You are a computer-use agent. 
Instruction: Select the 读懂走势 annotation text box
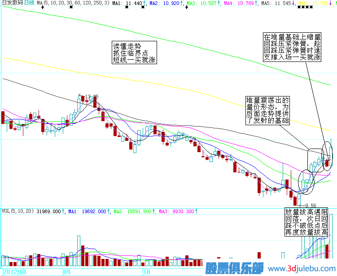134,53
